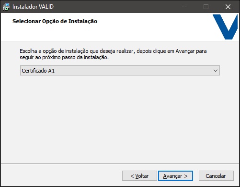
Task: Go back with the Voltar button
Action: tap(139, 176)
